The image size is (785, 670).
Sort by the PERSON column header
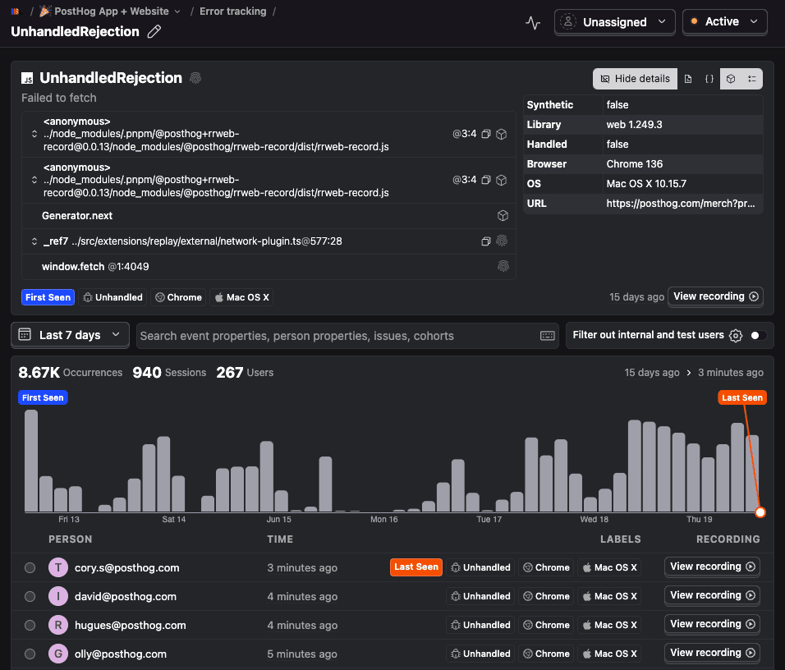[x=70, y=539]
